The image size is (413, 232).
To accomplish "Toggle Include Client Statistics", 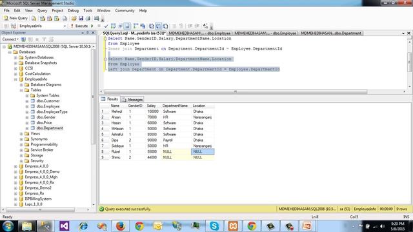I will pos(143,26).
